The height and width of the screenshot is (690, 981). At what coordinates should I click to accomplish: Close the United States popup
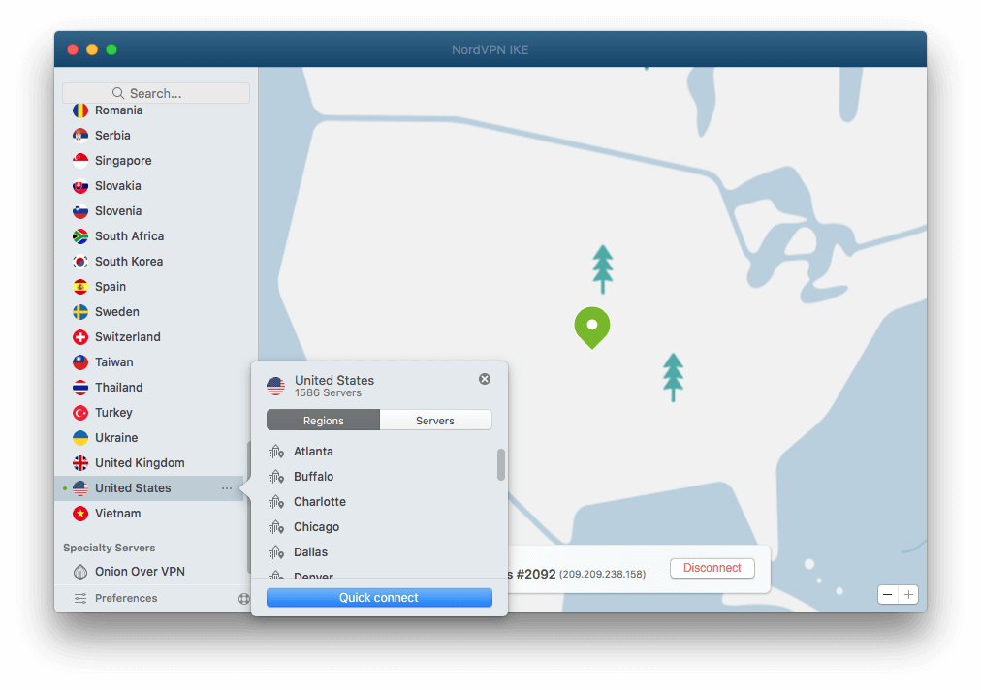(x=485, y=379)
